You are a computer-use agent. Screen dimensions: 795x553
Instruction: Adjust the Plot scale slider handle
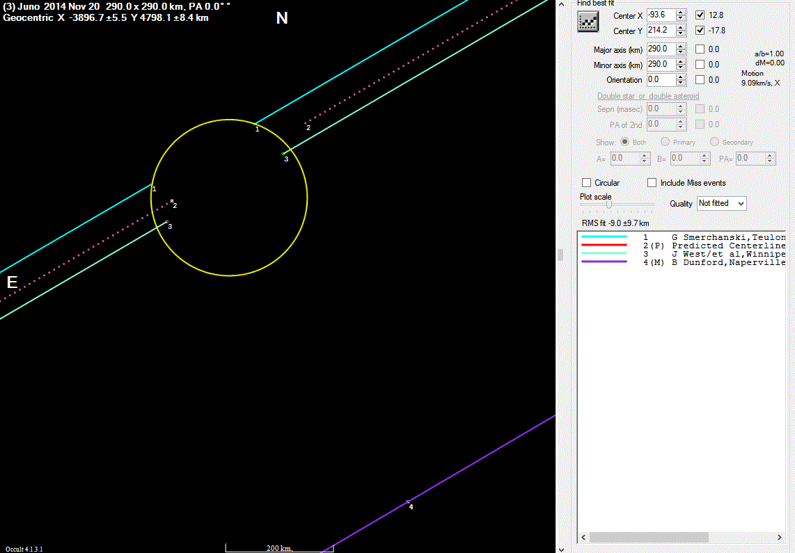[x=609, y=205]
